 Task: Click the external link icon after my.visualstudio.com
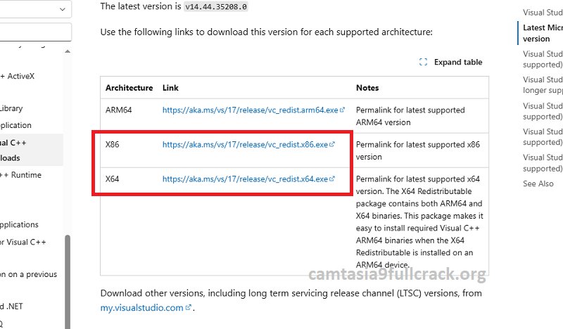coord(188,307)
